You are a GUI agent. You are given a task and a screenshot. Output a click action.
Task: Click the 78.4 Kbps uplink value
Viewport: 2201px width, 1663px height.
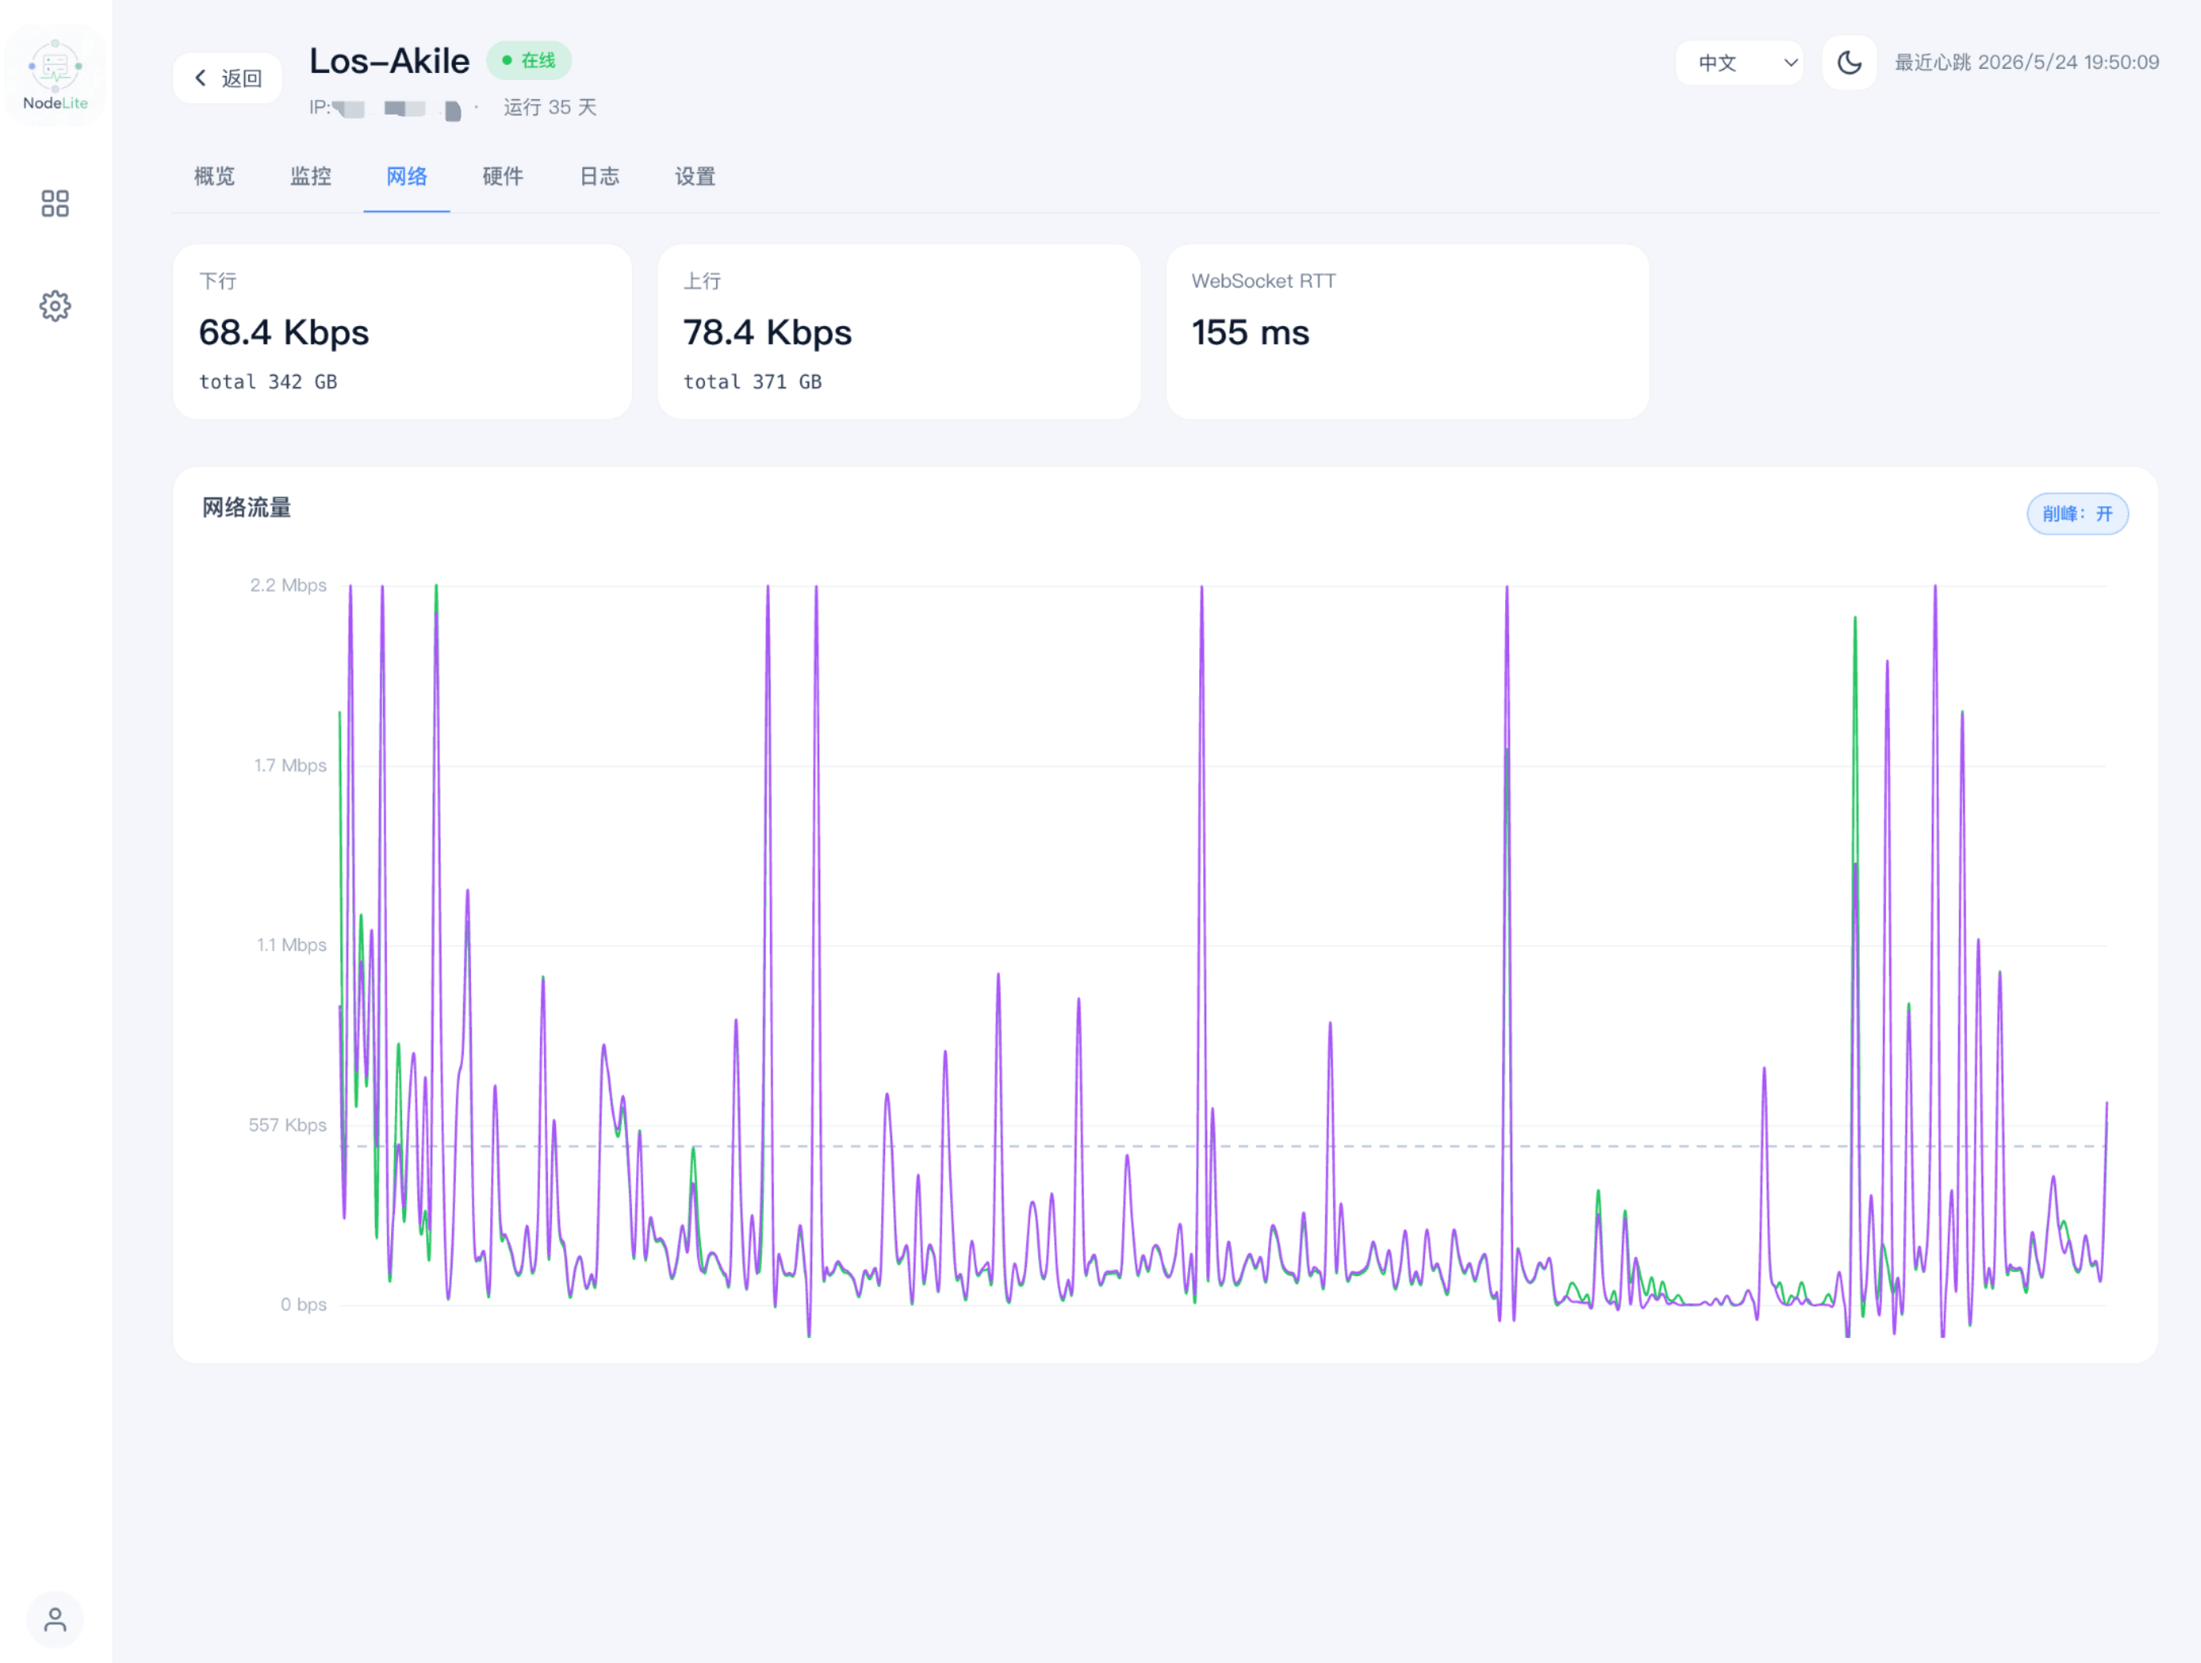(x=768, y=332)
